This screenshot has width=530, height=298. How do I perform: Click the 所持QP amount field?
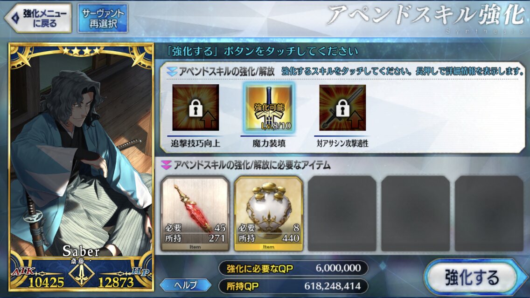tap(293, 286)
